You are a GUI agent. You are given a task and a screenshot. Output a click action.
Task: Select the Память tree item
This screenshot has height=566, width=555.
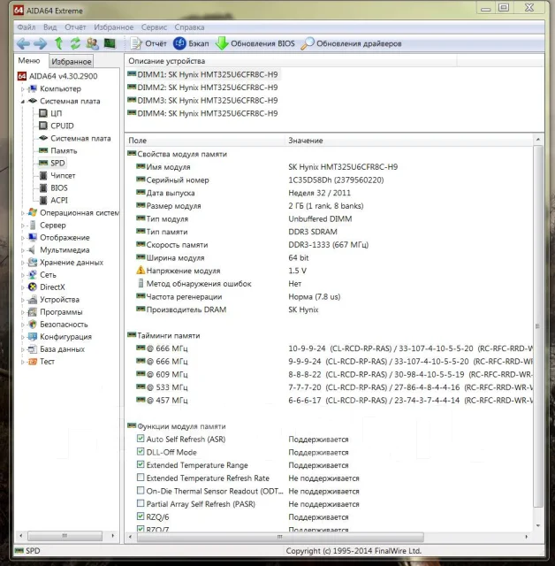point(64,150)
